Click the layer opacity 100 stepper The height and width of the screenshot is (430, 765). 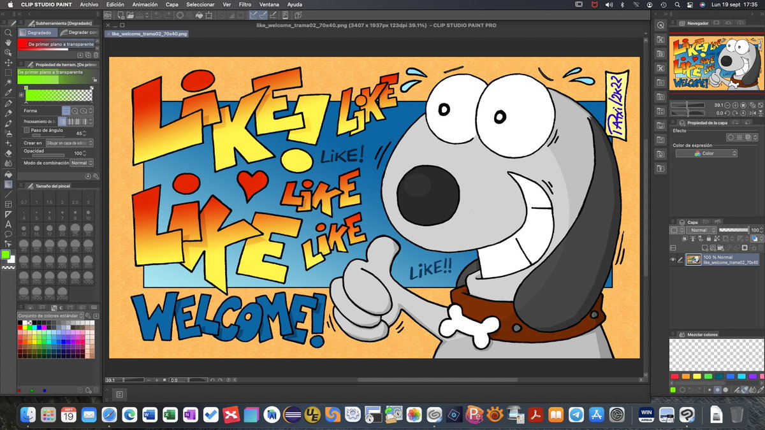(x=762, y=230)
